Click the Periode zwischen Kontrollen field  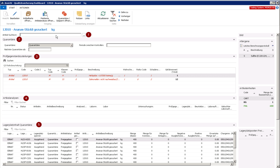pyautogui.click(x=129, y=45)
